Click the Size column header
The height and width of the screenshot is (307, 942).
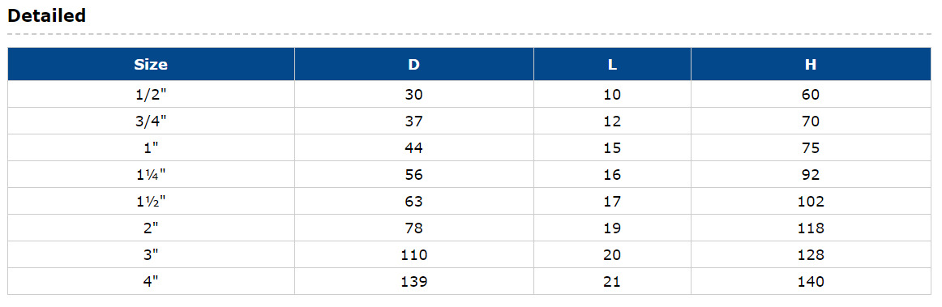(x=151, y=64)
